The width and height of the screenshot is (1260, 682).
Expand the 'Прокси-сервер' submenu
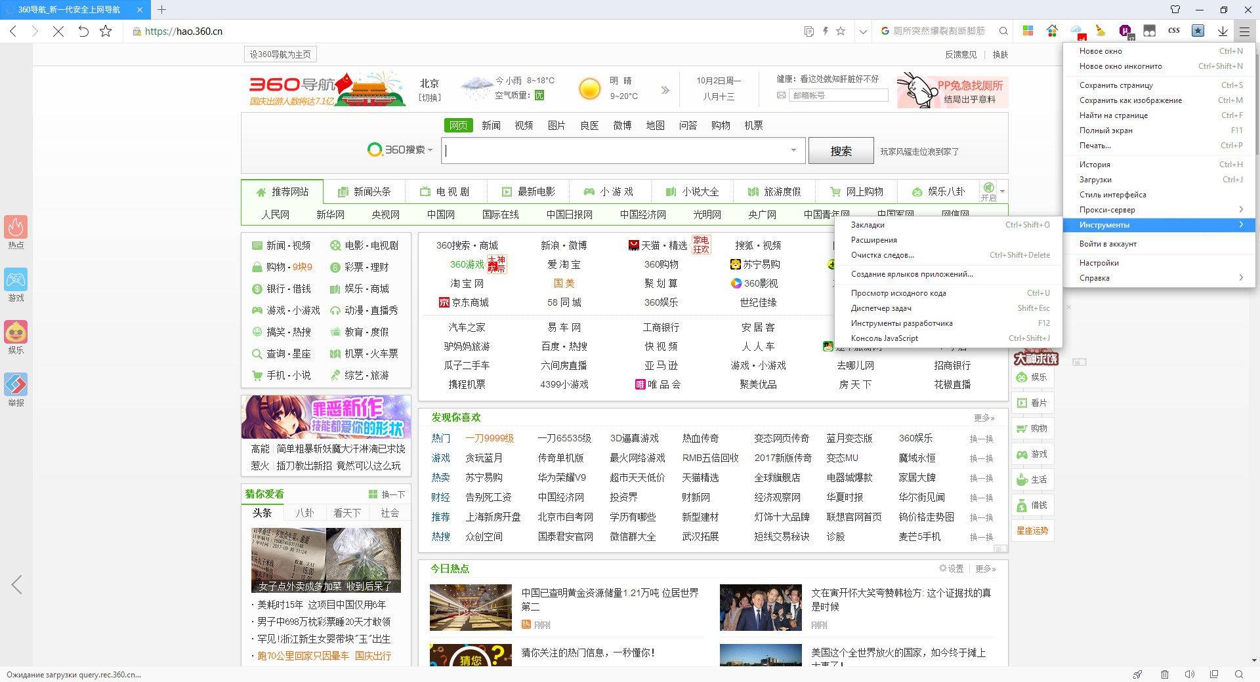coord(1159,209)
